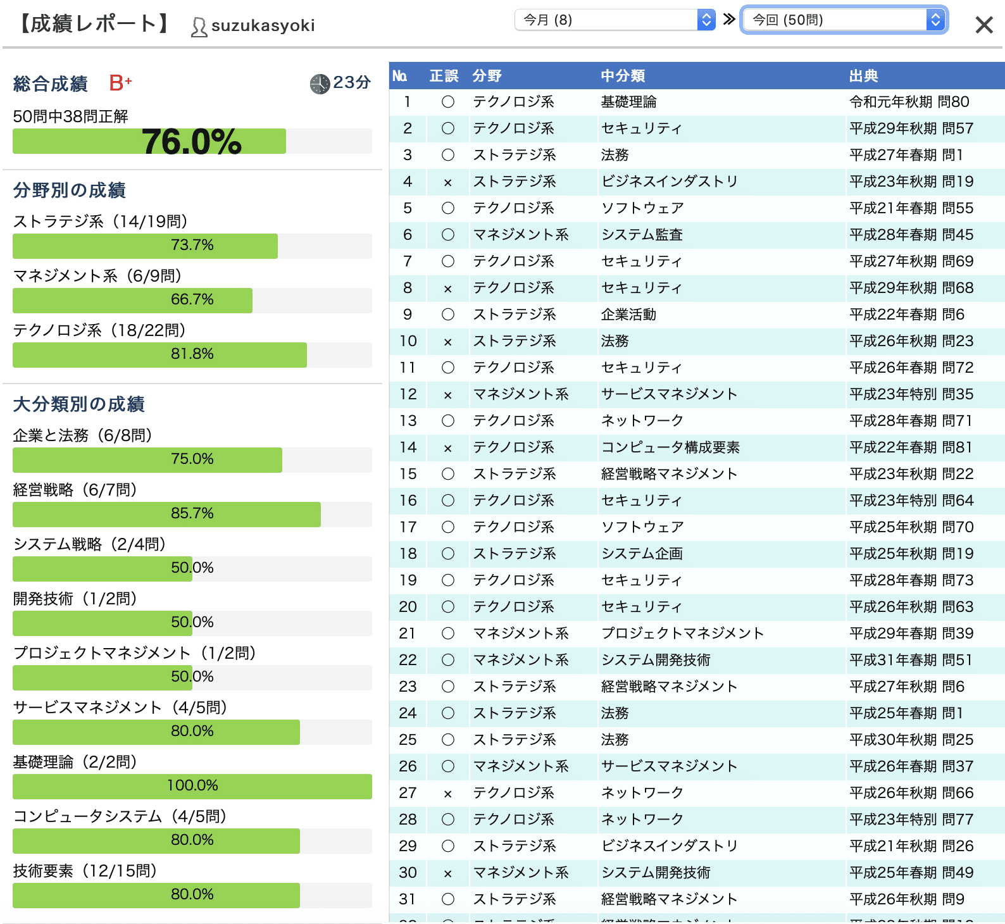Select プロジェクトマネジメント in row 21

pyautogui.click(x=683, y=634)
